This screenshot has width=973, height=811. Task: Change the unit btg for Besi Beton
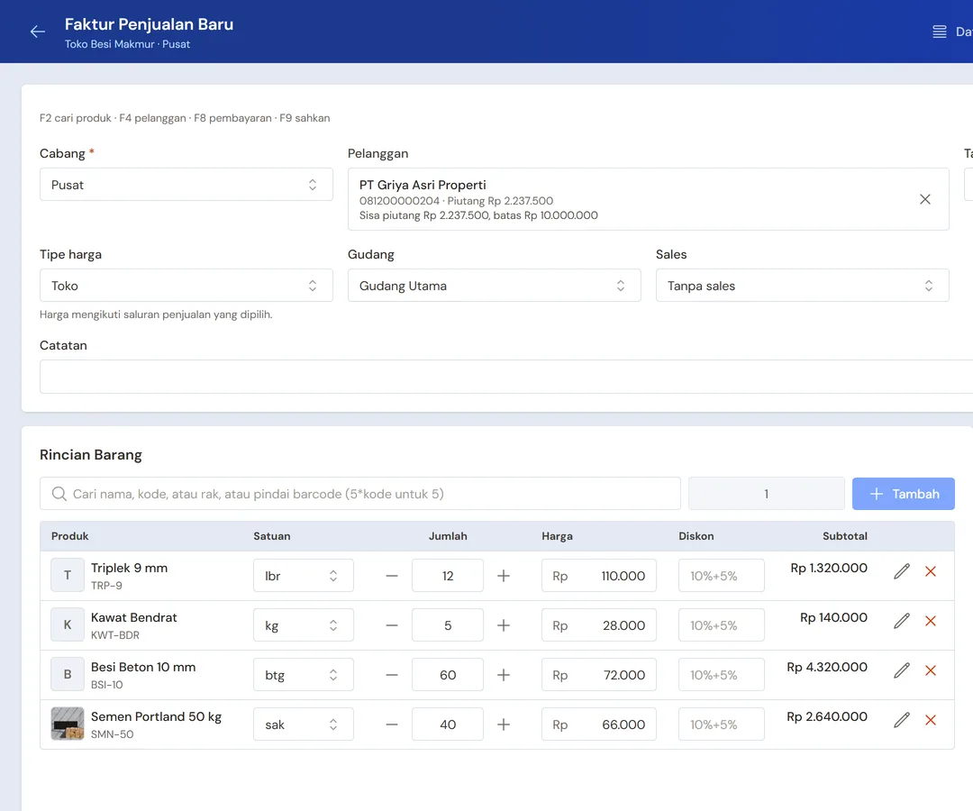(304, 675)
